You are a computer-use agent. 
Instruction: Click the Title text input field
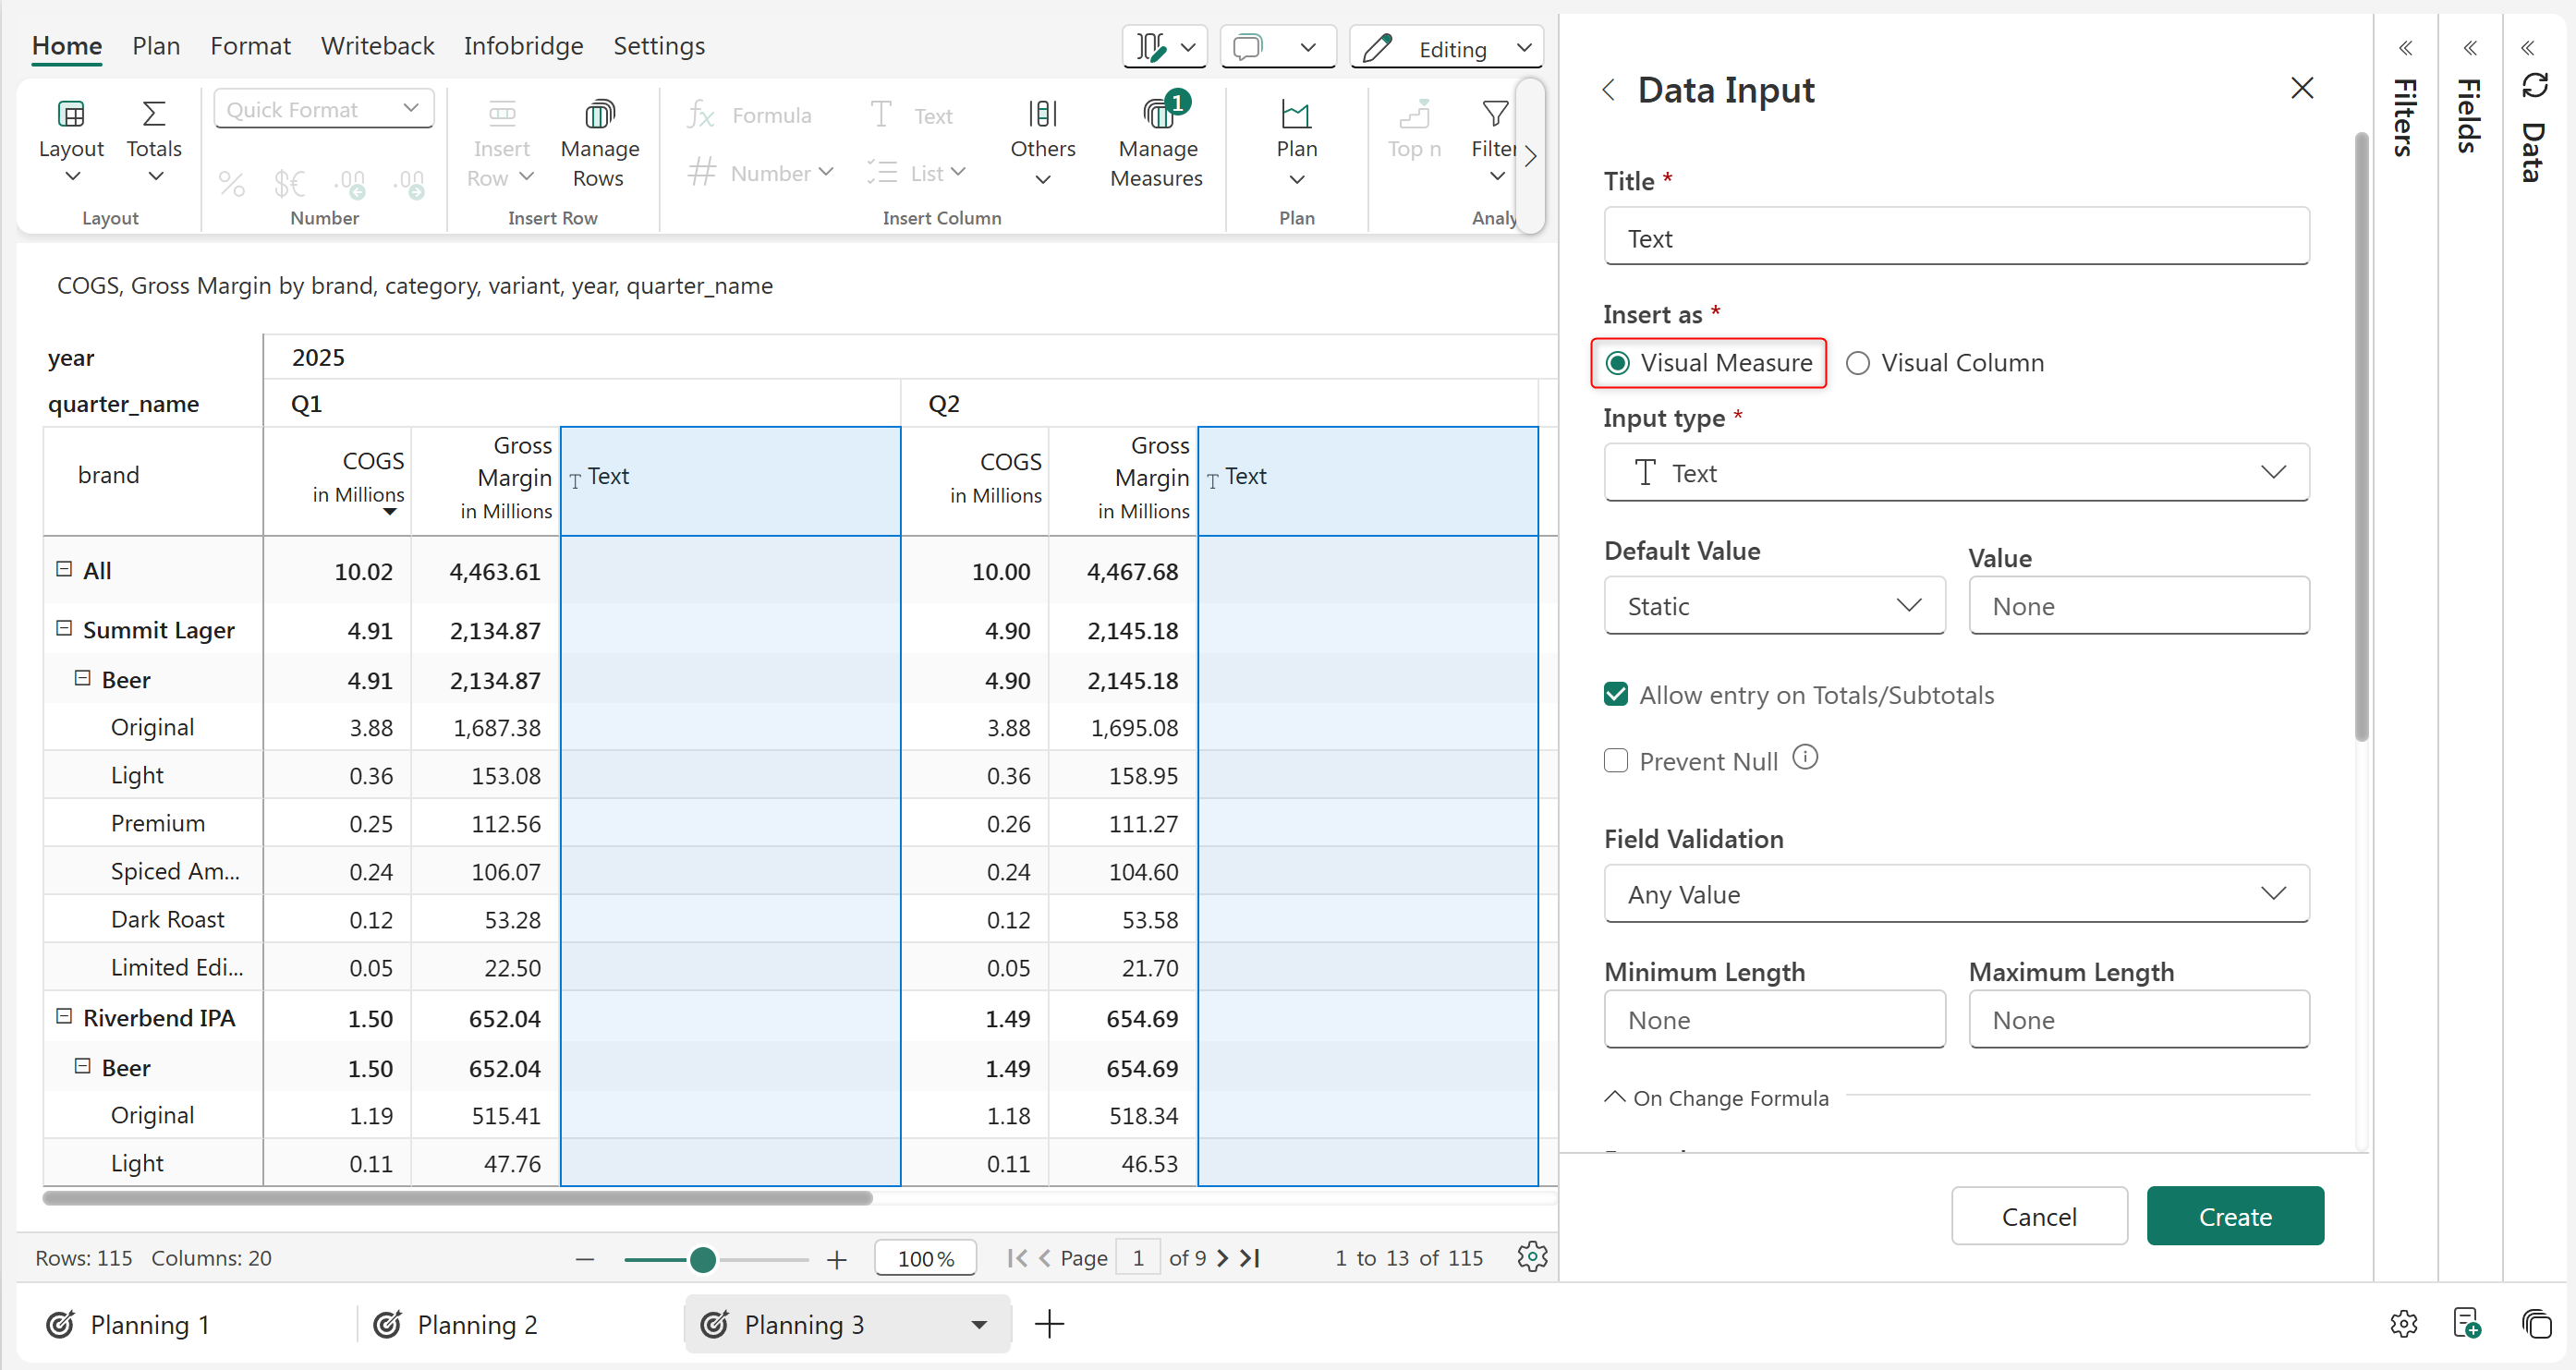1955,238
